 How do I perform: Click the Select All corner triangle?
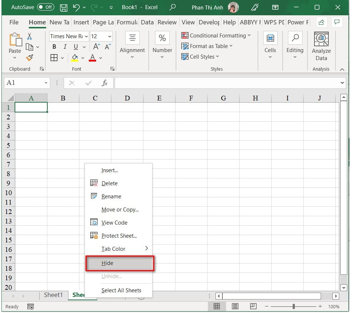click(x=10, y=98)
